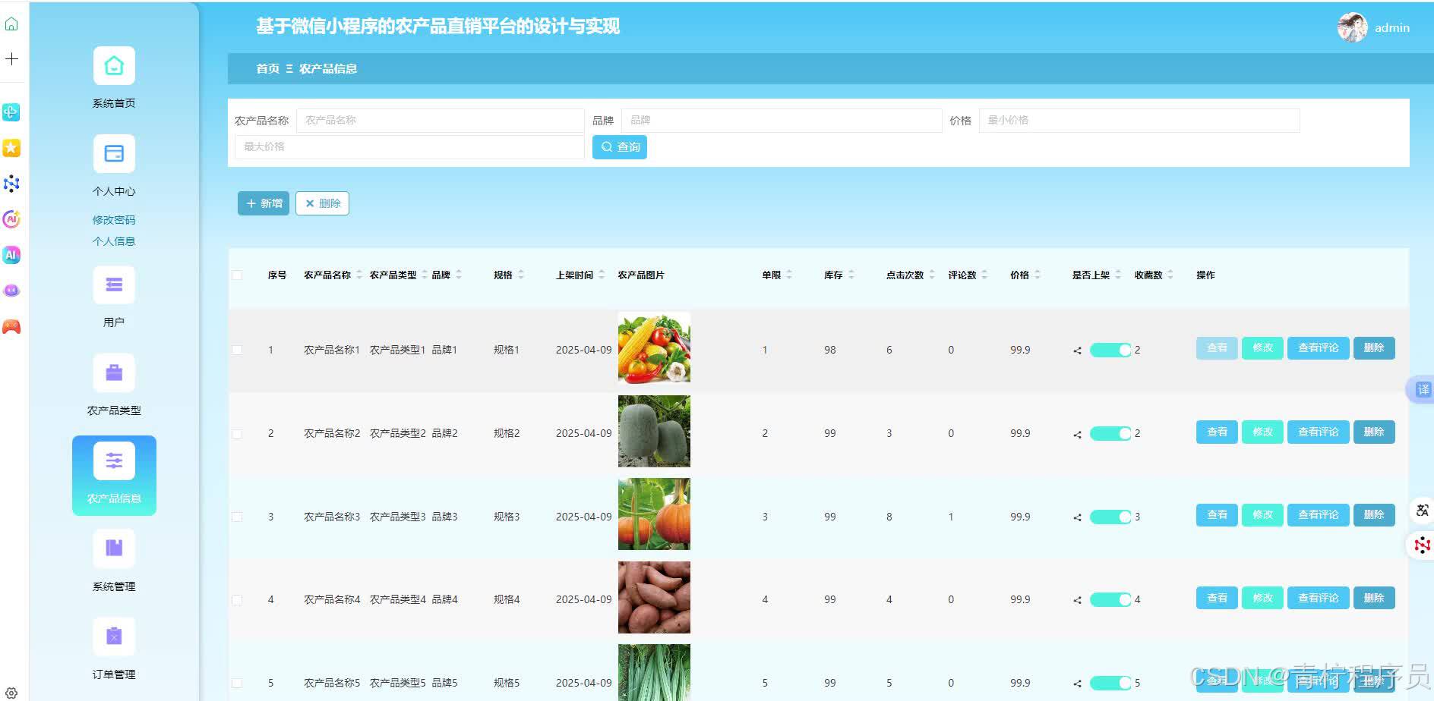1434x701 pixels.
Task: Check the row checkbox for 农产品名称2
Action: tap(236, 433)
